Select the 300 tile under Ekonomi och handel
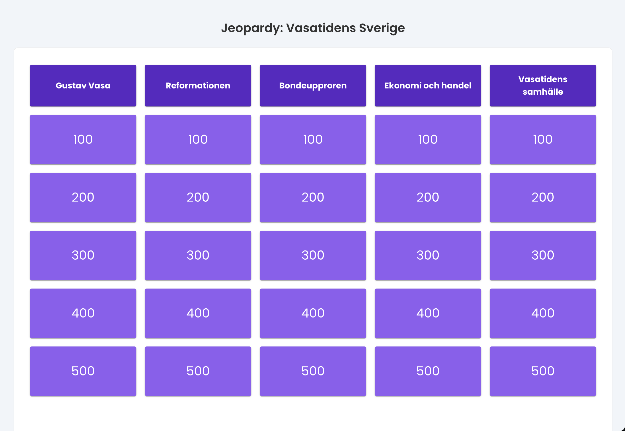Image resolution: width=625 pixels, height=431 pixels. pos(428,255)
